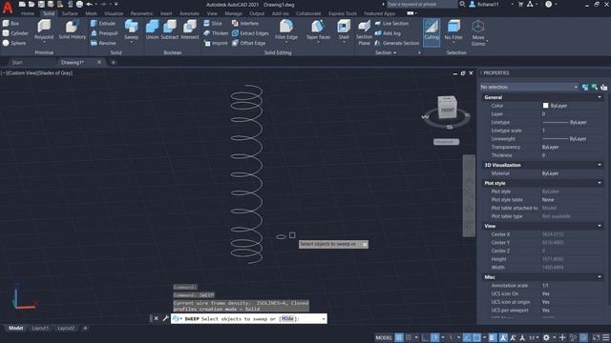
Task: Click the Interfere tool
Action: 245,23
